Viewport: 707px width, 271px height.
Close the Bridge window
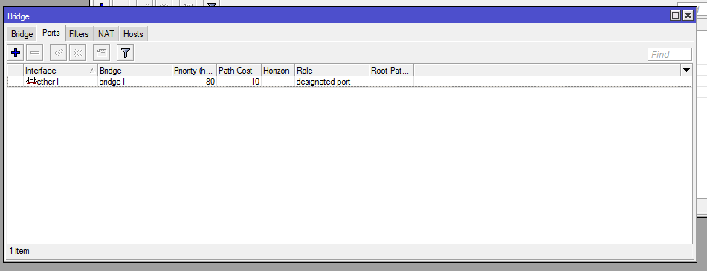click(688, 16)
